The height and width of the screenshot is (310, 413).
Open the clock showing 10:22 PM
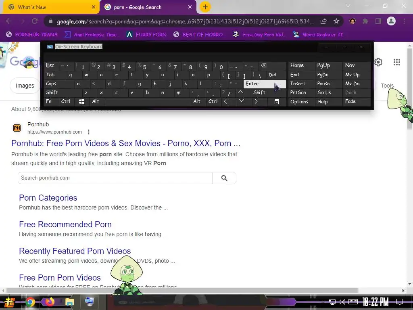pos(375,302)
